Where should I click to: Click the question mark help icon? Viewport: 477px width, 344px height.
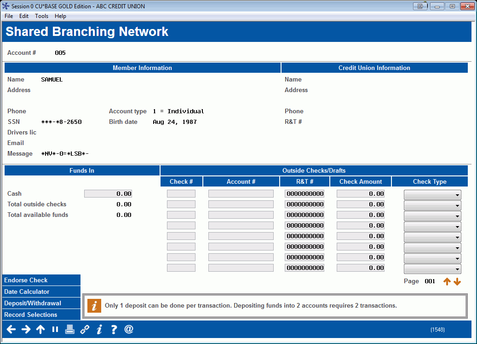tap(114, 329)
